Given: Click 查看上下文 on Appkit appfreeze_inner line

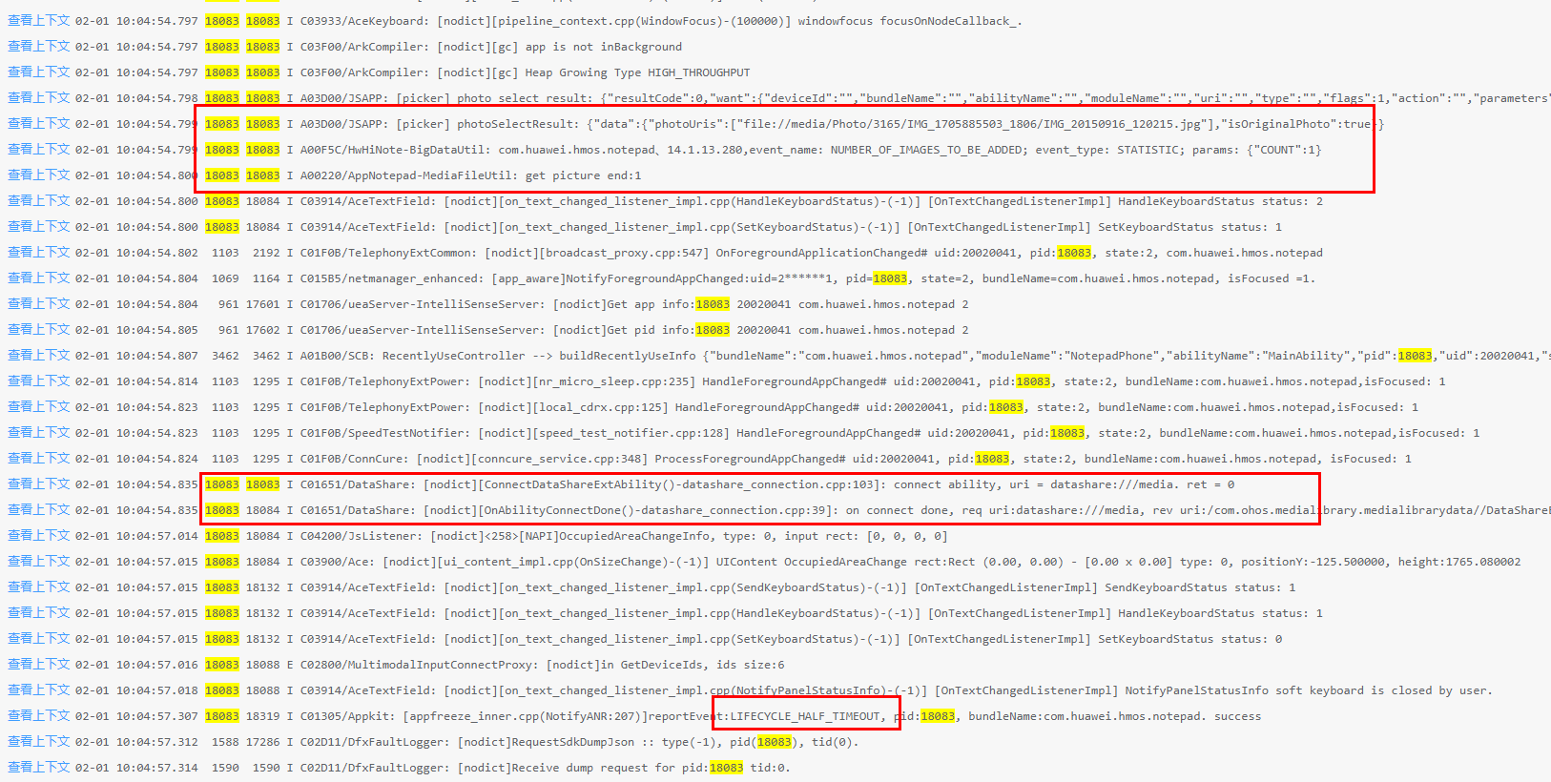Looking at the screenshot, I should coord(38,715).
